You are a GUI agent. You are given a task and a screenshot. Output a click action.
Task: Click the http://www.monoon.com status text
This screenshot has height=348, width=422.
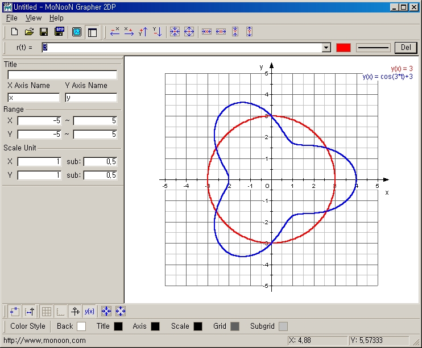44,341
